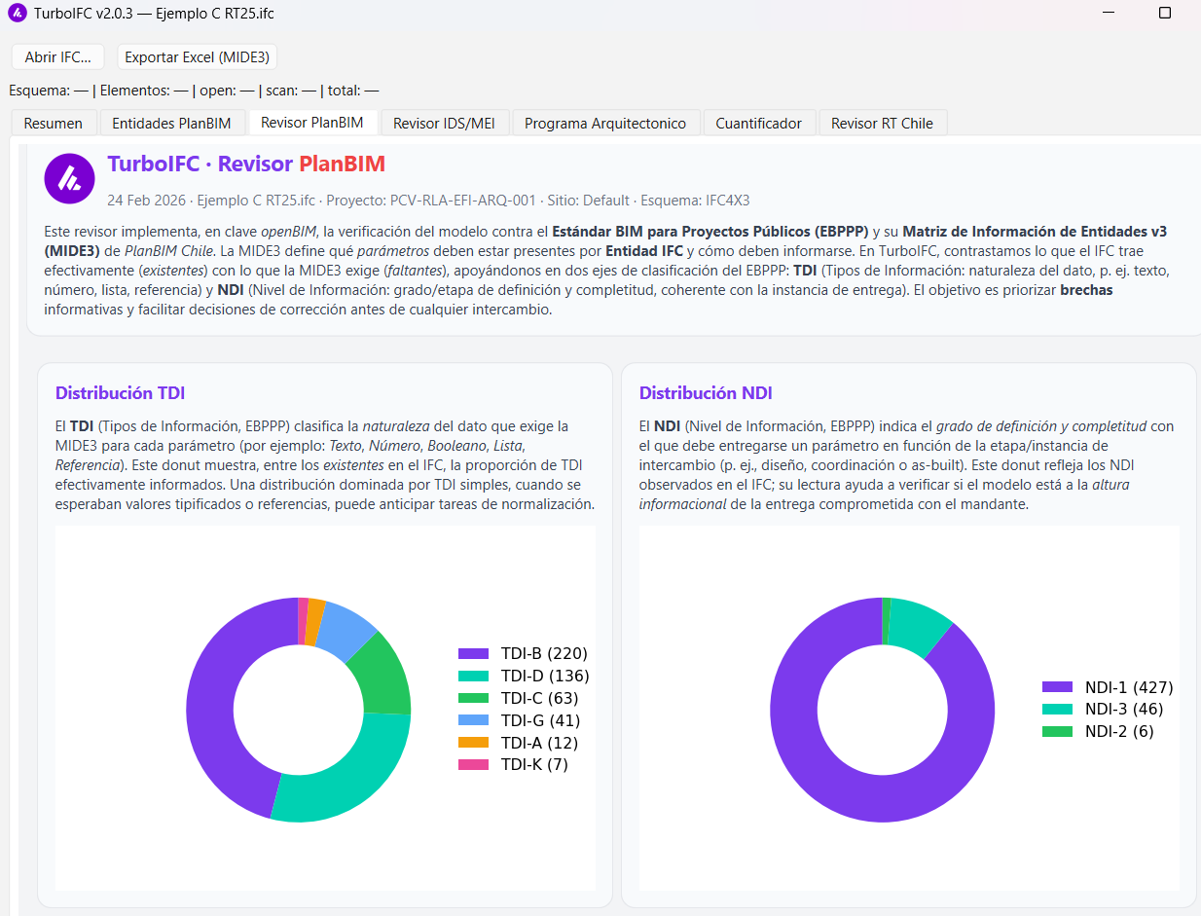The image size is (1201, 916).
Task: Select the Revisor PlanBIM tab
Action: (312, 122)
